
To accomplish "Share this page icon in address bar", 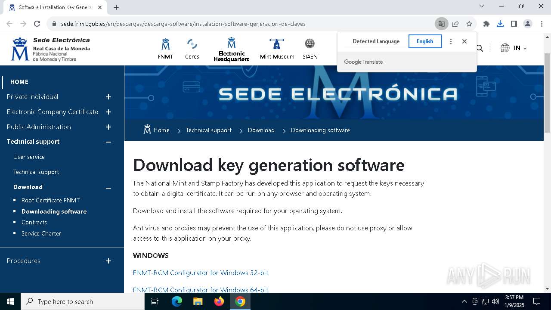I will tap(455, 24).
